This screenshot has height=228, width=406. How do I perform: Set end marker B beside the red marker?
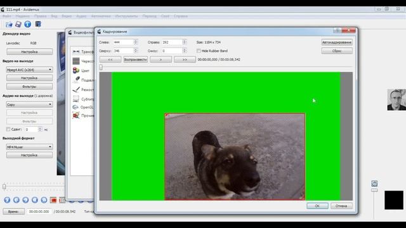pyautogui.click(x=62, y=200)
